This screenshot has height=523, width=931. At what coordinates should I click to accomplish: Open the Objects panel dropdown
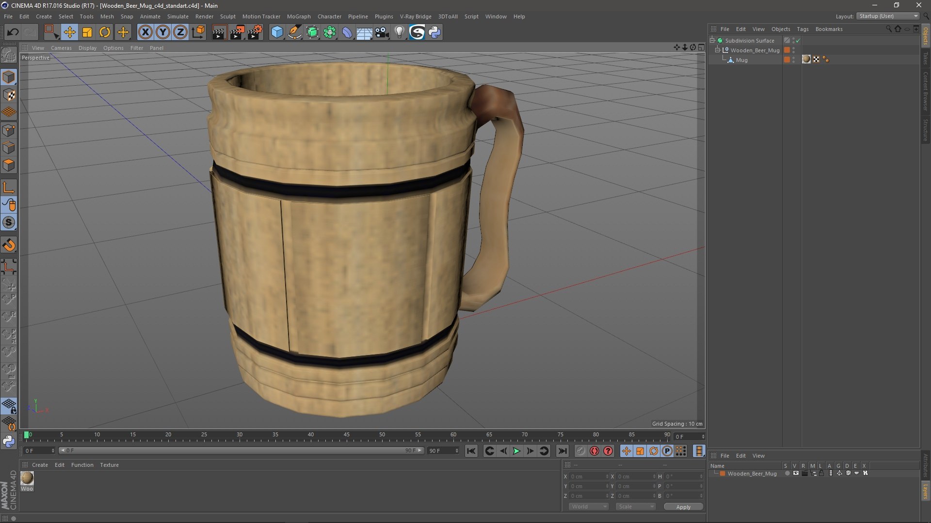pyautogui.click(x=779, y=29)
